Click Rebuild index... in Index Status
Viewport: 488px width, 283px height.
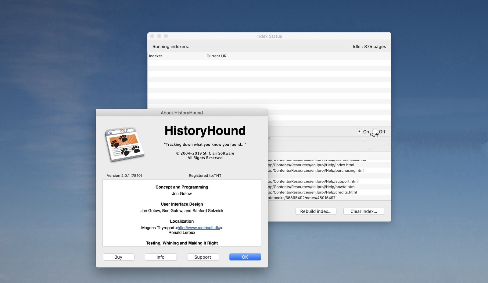(316, 211)
